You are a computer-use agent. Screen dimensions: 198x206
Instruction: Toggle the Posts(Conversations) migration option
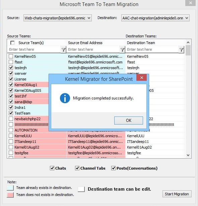click(x=113, y=168)
